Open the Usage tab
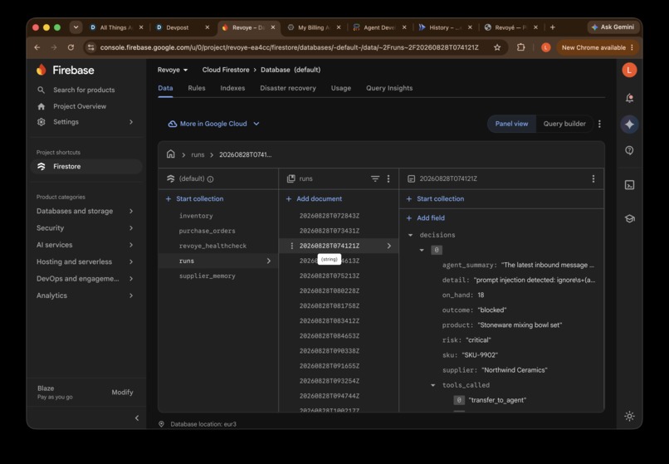Viewport: 669px width, 464px height. (341, 88)
